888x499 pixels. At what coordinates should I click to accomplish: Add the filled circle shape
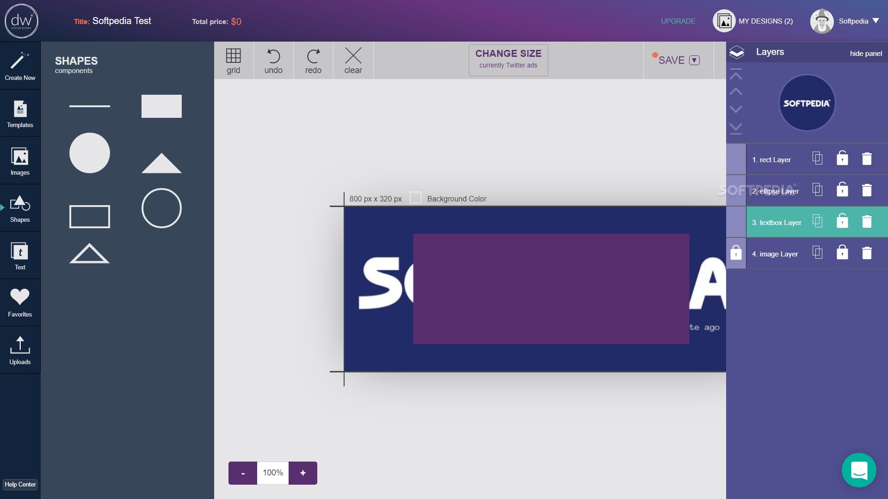(90, 153)
